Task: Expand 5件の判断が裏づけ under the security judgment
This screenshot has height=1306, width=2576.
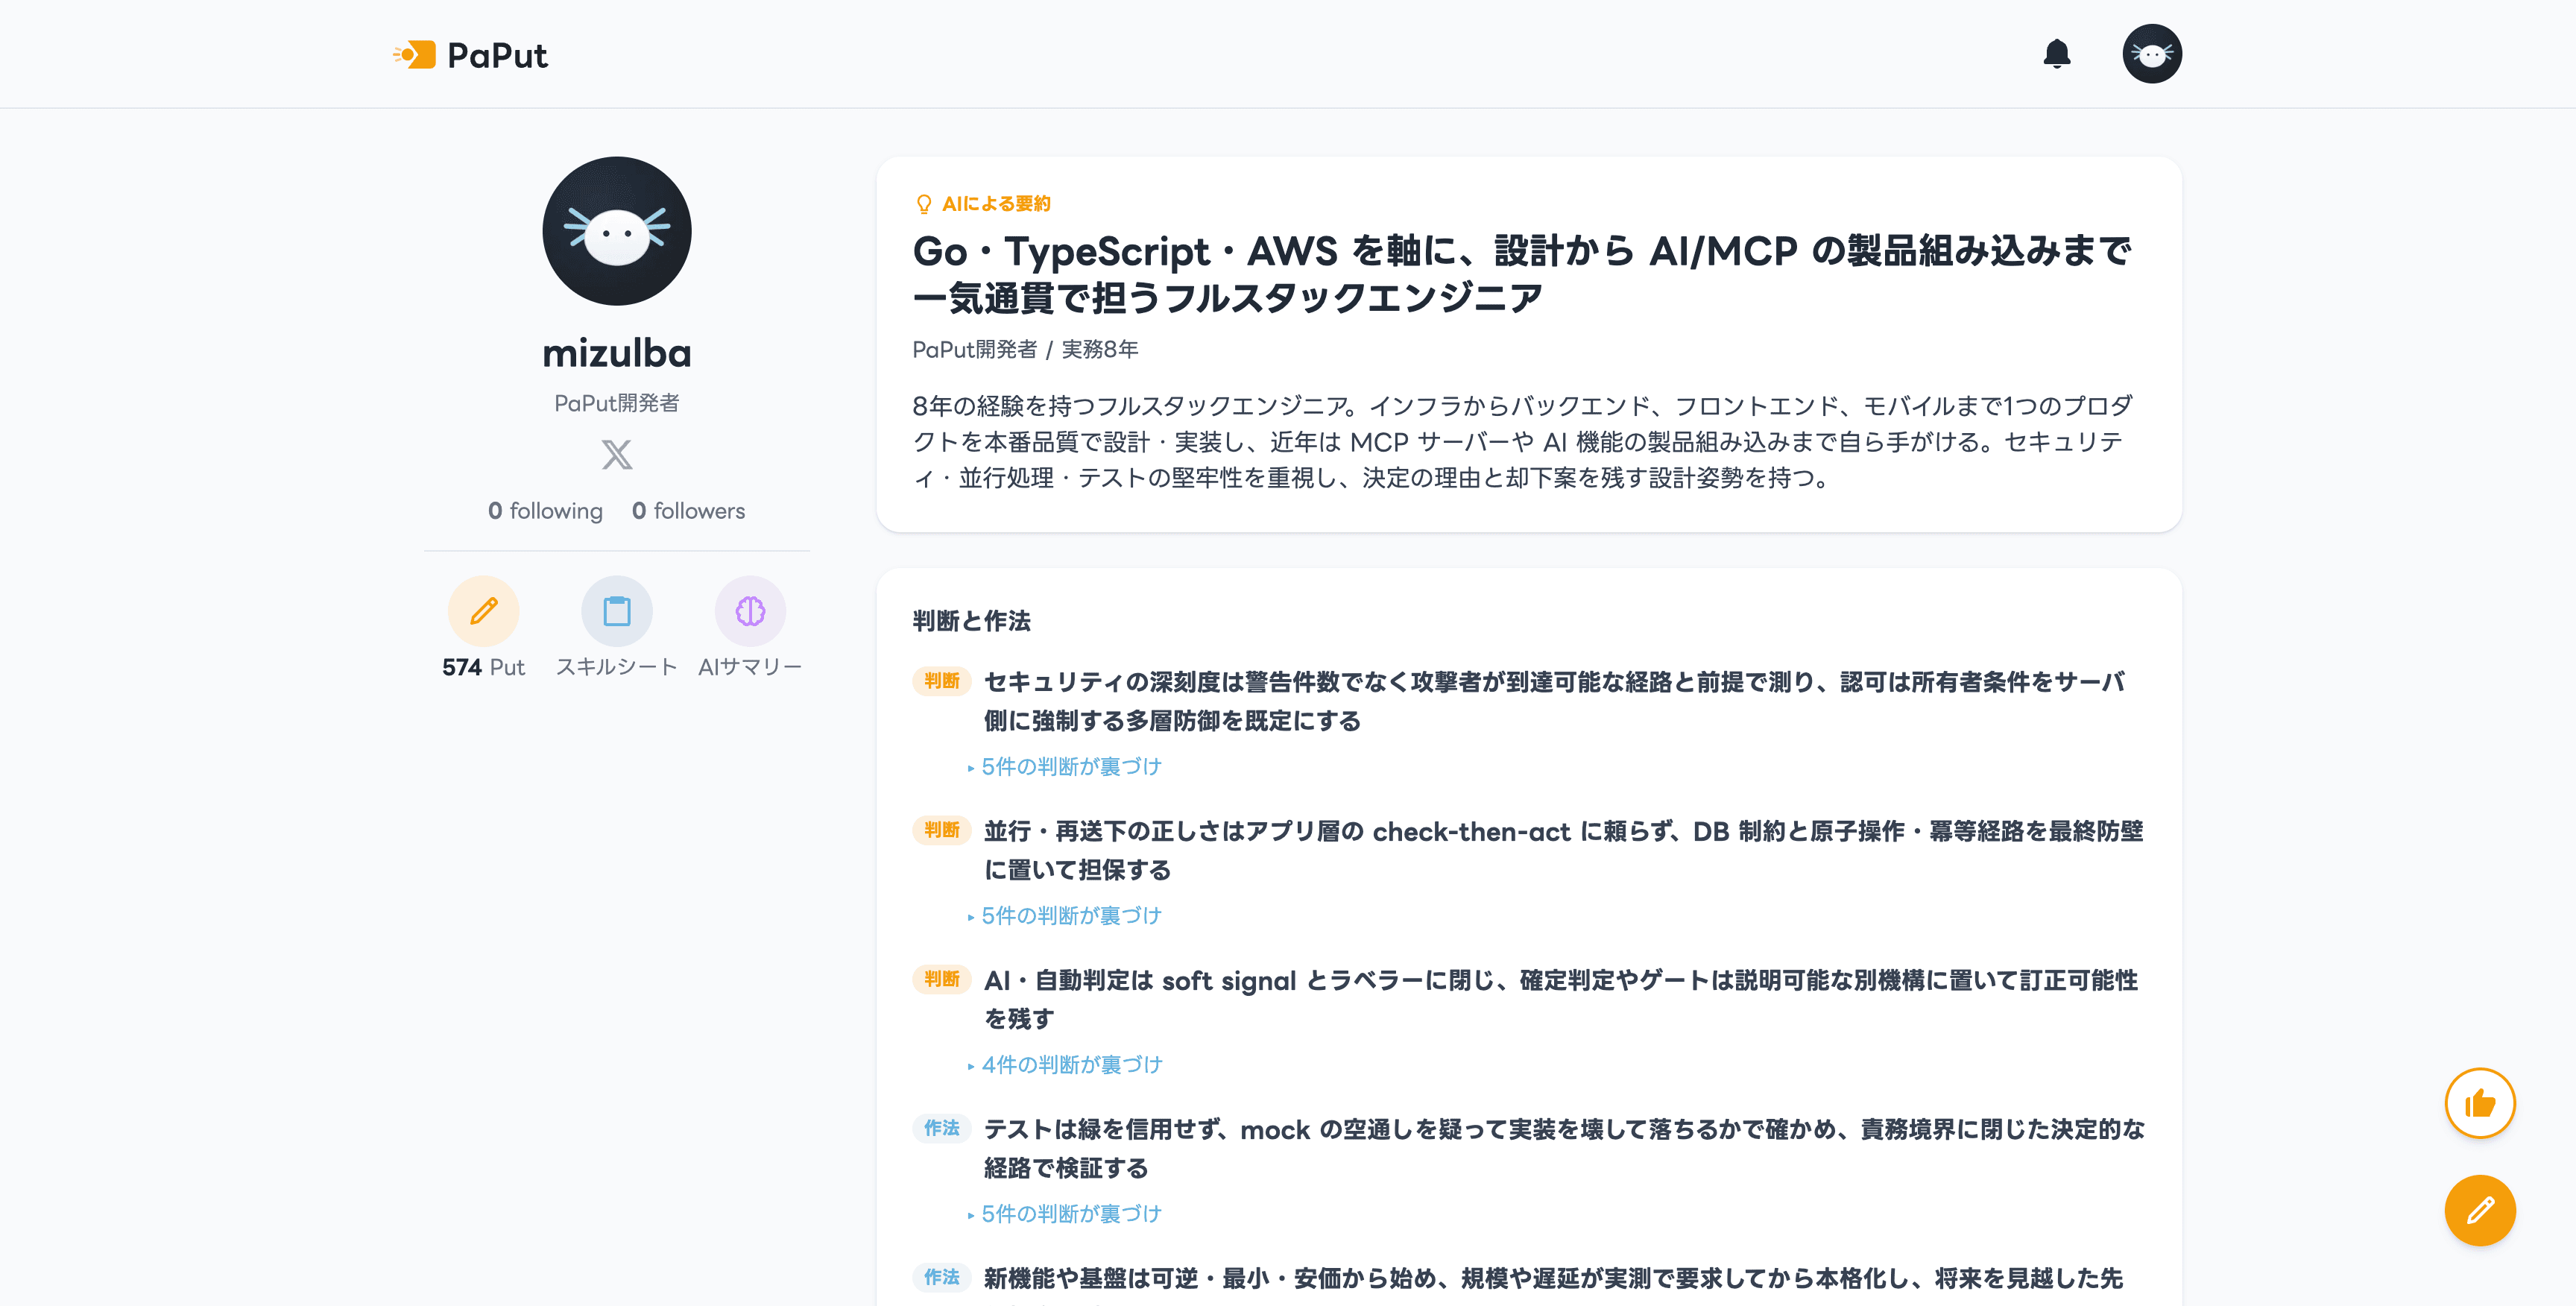Action: click(1065, 767)
